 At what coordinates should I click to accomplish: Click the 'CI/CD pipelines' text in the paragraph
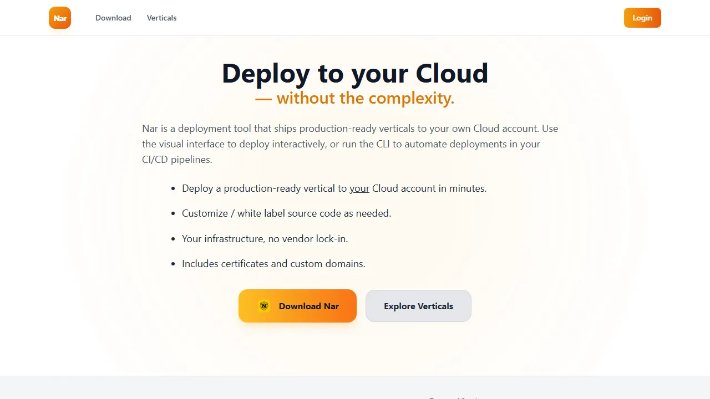coord(176,160)
